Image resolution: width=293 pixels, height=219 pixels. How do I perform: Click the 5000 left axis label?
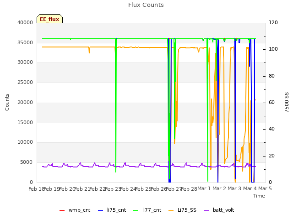point(27,162)
